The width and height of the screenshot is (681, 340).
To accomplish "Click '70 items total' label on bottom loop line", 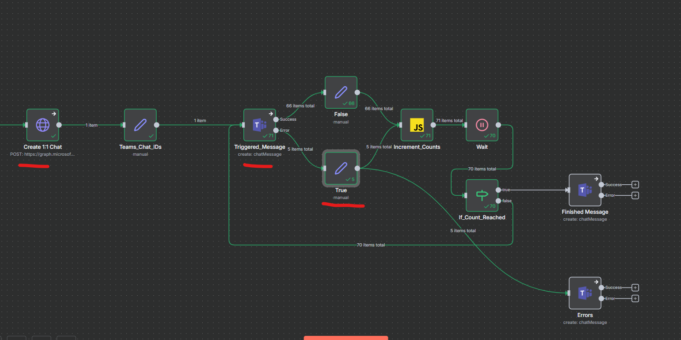I will pyautogui.click(x=371, y=245).
